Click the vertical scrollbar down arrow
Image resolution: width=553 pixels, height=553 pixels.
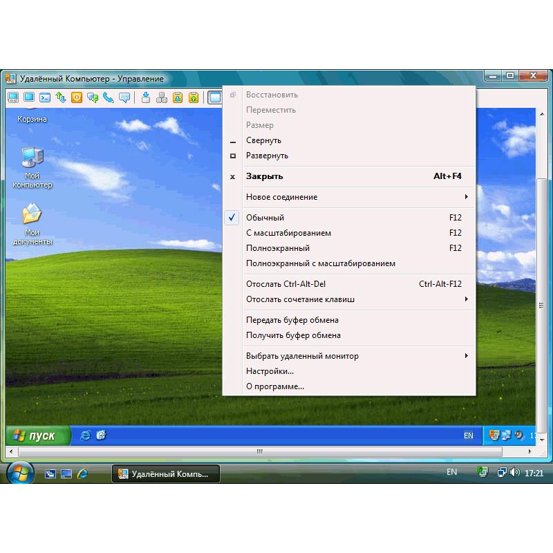coord(542,440)
